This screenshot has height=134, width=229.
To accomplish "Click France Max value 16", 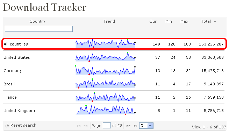I will (188, 97).
